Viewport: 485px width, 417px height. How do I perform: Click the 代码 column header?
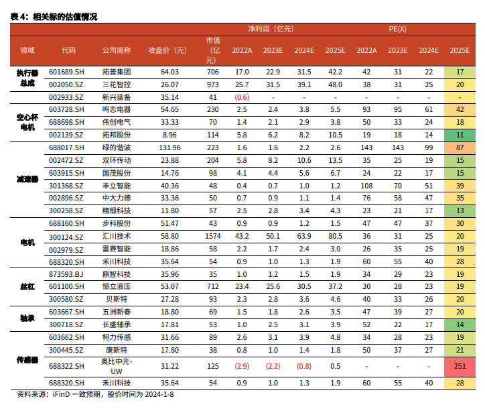(x=68, y=50)
